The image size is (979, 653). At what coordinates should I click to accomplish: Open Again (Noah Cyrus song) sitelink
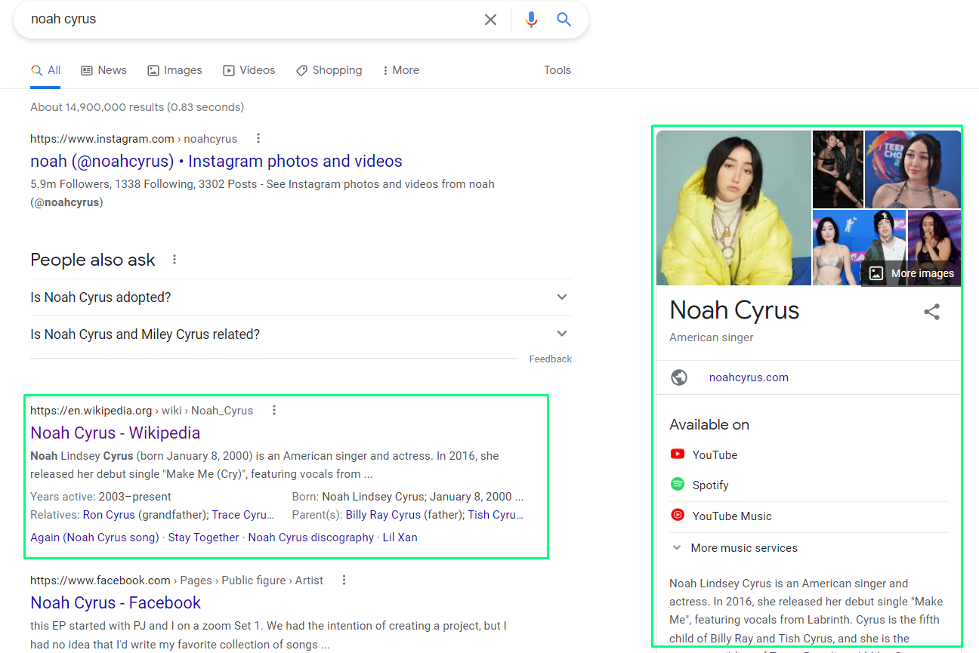click(94, 537)
